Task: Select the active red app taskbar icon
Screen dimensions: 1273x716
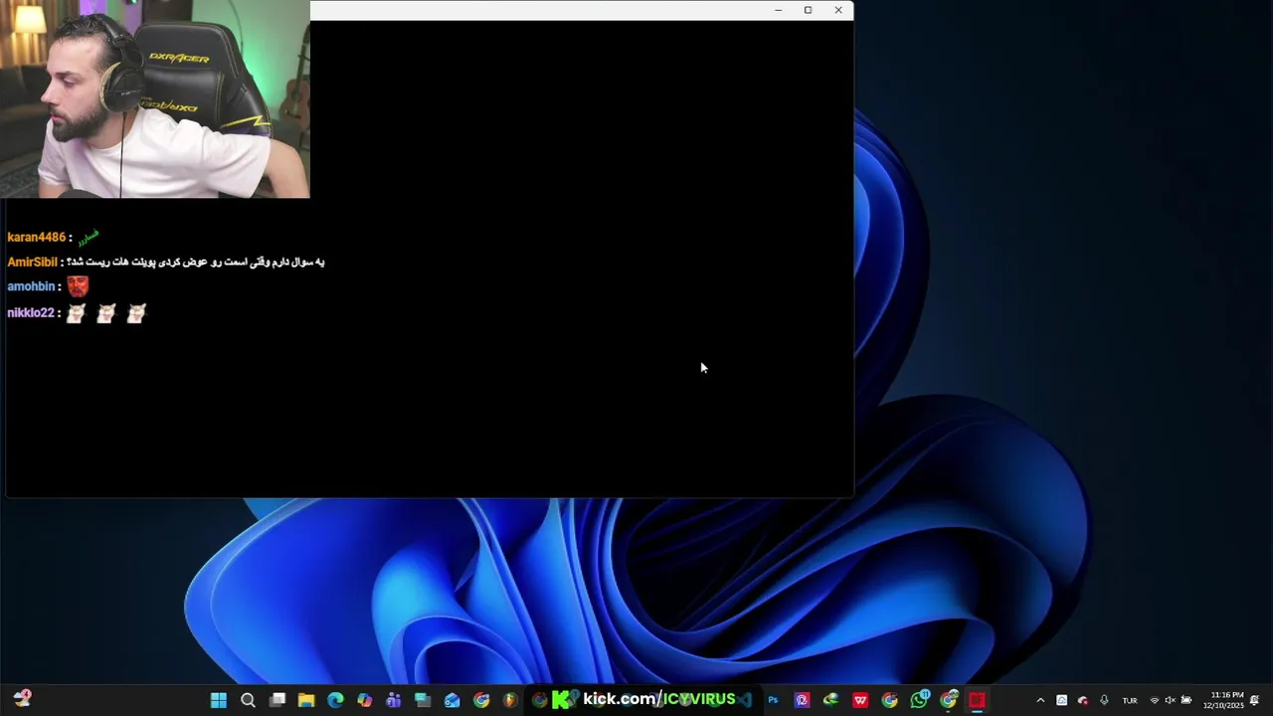Action: [978, 700]
